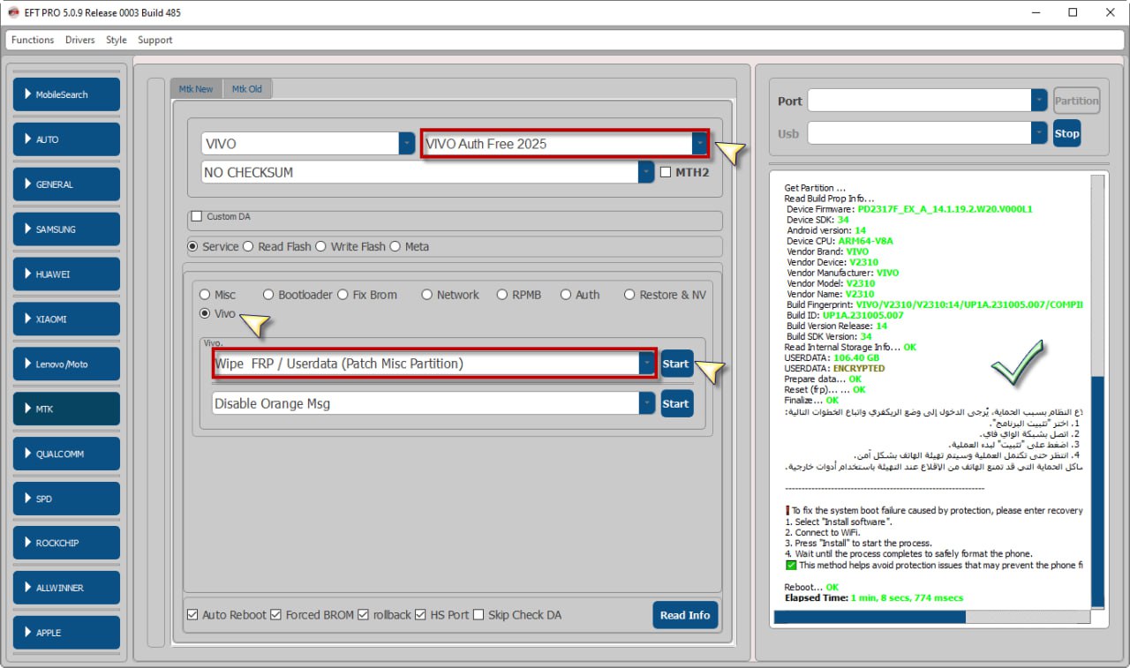Click the EFT PRO app icon in title bar
This screenshot has width=1130, height=668.
(x=13, y=12)
